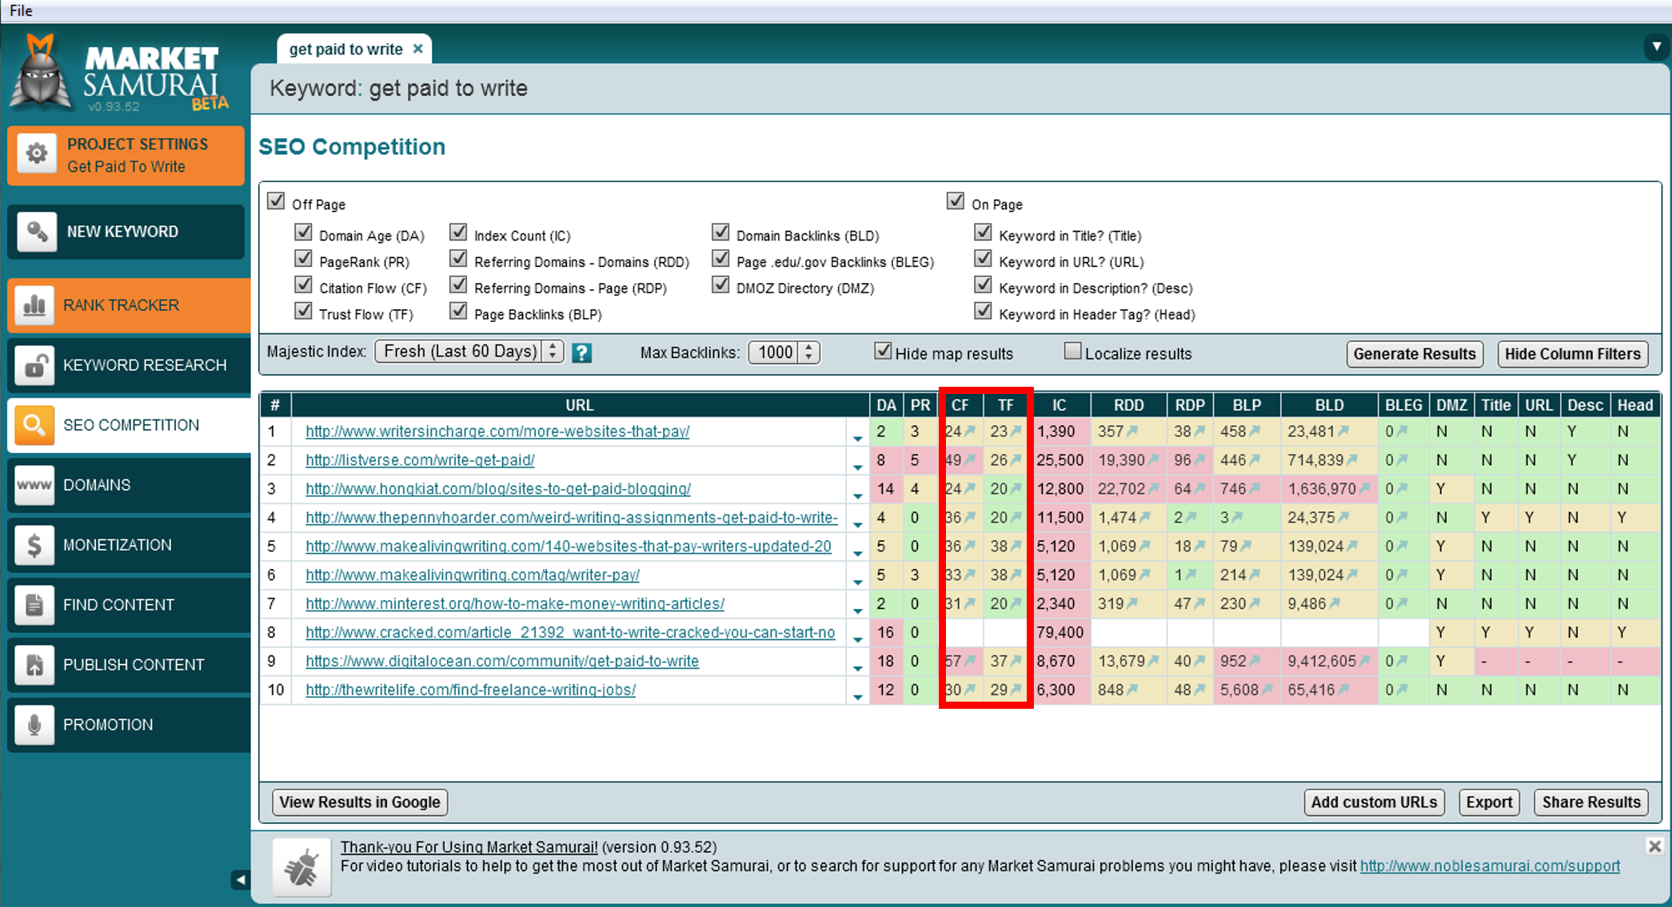Open CF arrow for listverse row (49)
The width and height of the screenshot is (1672, 907).
point(970,460)
